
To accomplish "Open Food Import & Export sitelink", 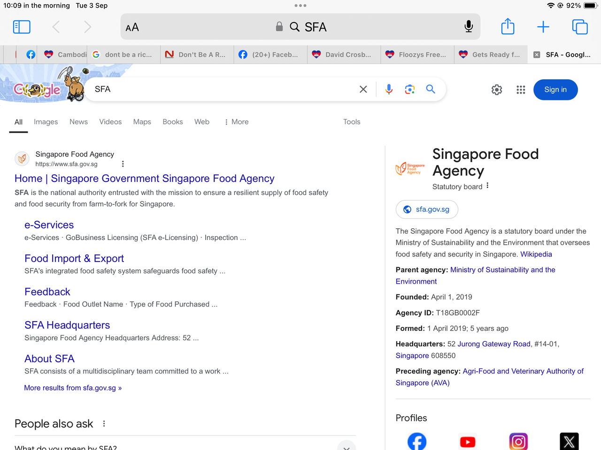I will click(x=74, y=259).
